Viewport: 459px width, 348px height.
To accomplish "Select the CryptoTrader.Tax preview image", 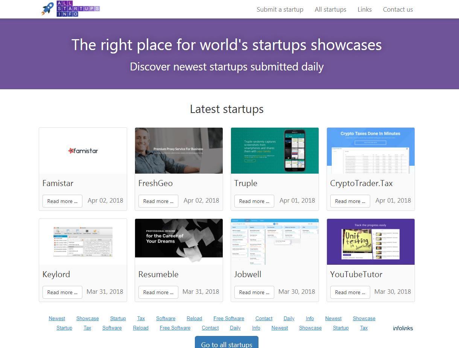I will pos(371,151).
